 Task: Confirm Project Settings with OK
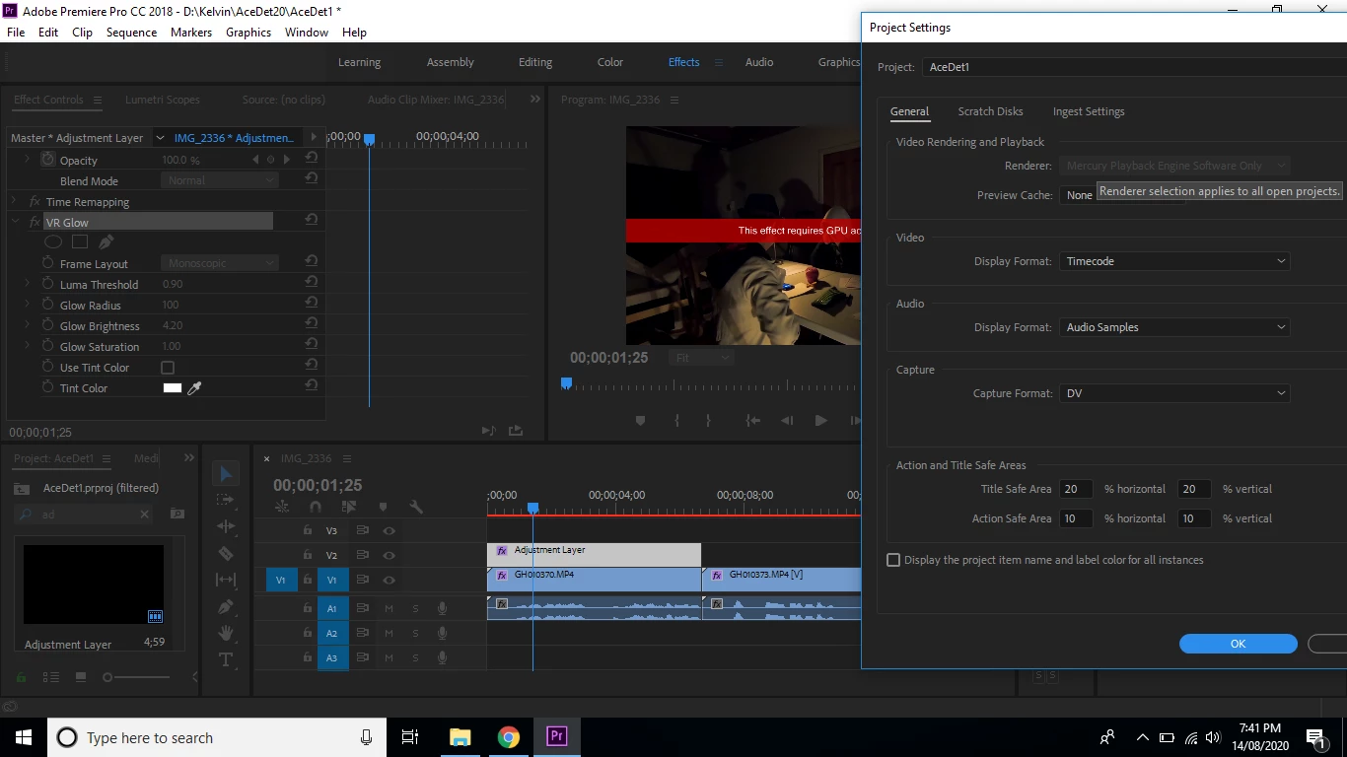click(1239, 644)
